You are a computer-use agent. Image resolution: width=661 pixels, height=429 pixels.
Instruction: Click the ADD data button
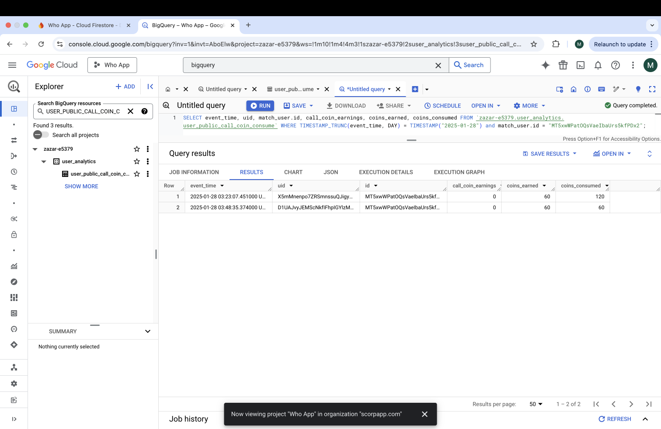coord(125,86)
